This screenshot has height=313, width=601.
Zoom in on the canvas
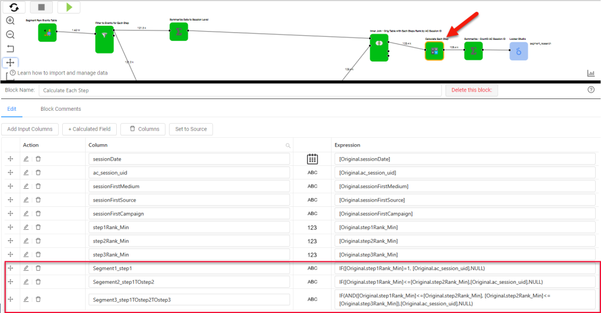click(x=11, y=21)
